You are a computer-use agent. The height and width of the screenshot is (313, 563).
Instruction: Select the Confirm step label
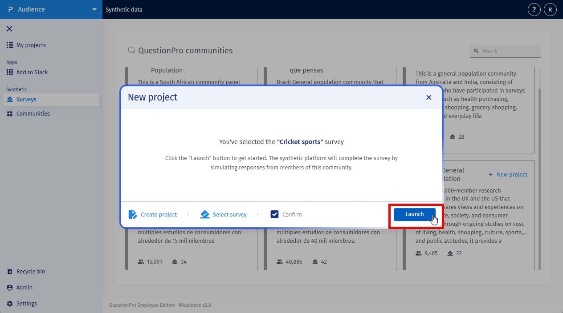(x=292, y=214)
